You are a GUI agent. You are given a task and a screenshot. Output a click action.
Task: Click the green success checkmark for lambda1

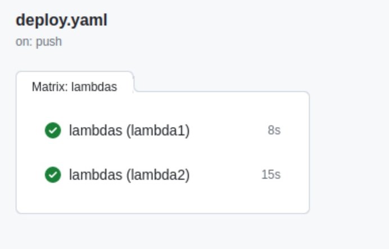(x=53, y=130)
